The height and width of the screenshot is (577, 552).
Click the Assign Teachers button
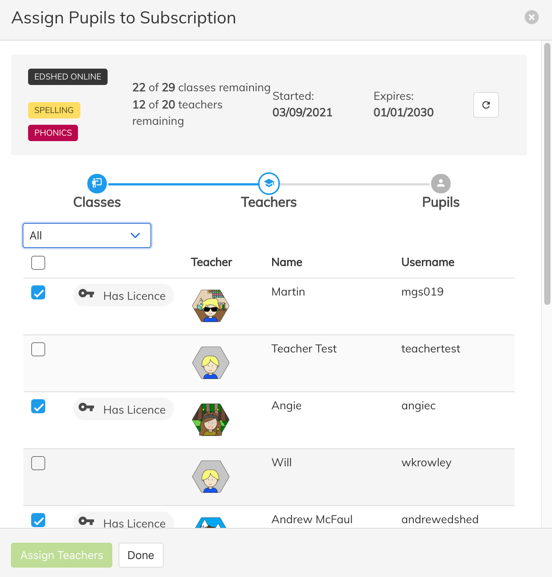click(62, 555)
